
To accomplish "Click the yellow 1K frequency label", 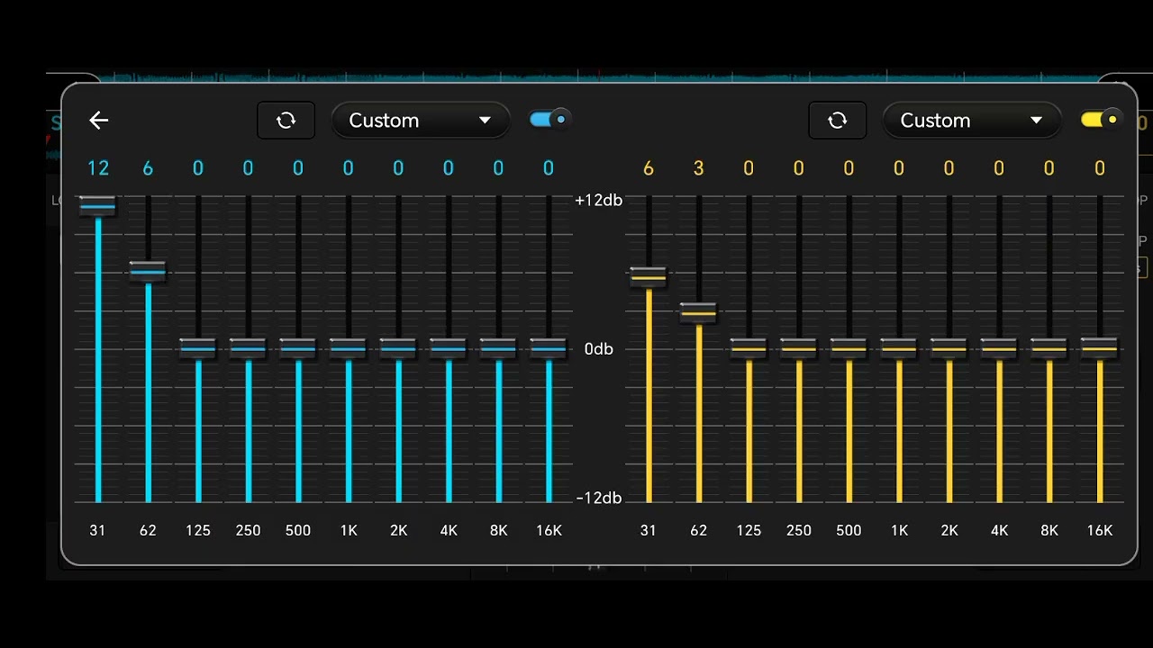I will coord(899,530).
